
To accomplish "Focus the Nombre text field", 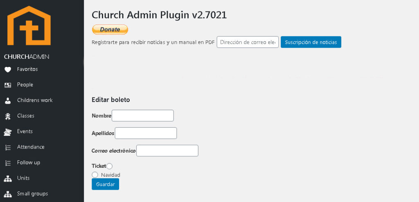I will coord(143,116).
